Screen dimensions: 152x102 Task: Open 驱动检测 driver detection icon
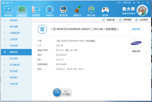tap(63, 9)
